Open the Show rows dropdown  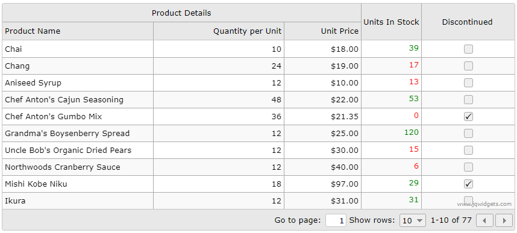click(413, 220)
